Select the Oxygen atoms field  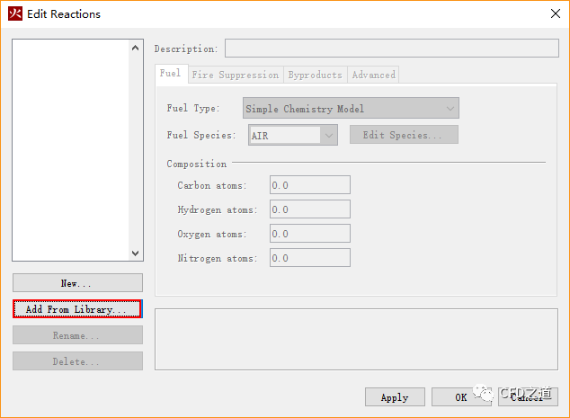[309, 234]
